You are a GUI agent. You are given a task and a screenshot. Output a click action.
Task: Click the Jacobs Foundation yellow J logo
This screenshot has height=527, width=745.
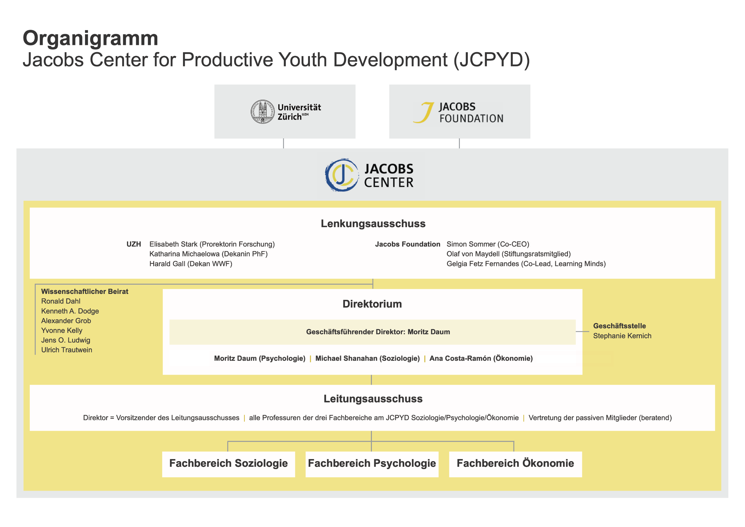423,112
